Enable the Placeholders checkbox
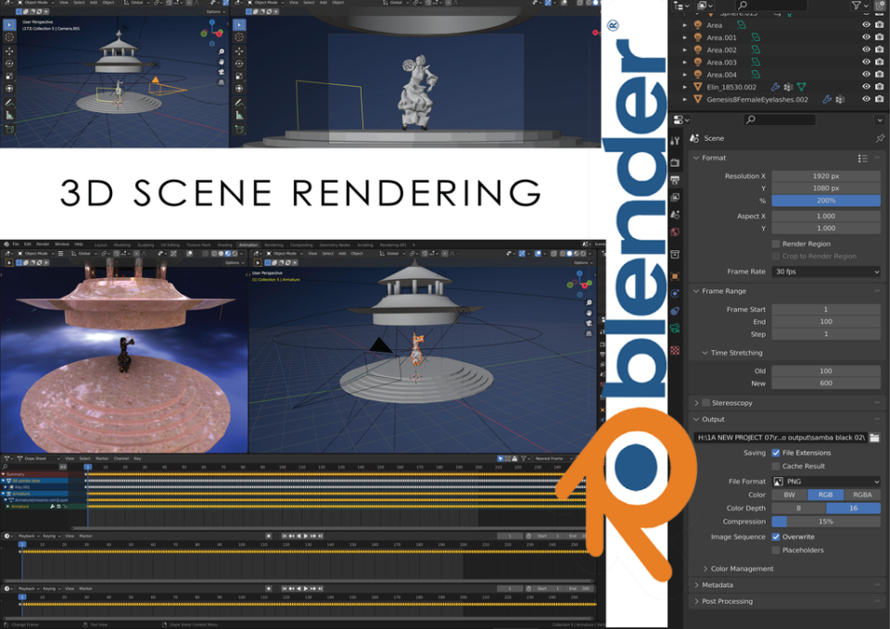 (775, 550)
